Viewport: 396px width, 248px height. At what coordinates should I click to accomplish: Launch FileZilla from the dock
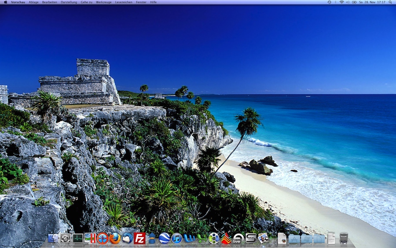(140, 238)
